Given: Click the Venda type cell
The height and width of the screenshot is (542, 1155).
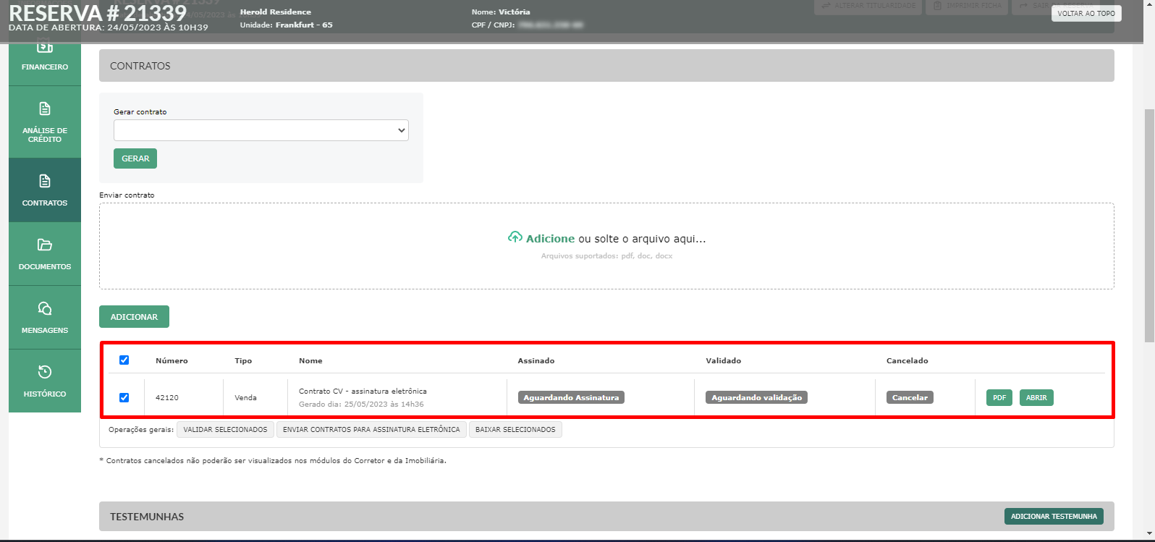Looking at the screenshot, I should tap(245, 397).
